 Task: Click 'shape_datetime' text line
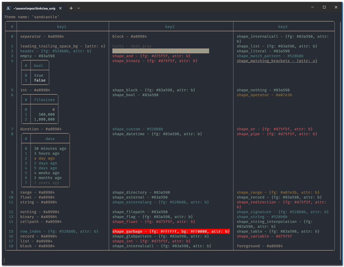pos(157,134)
